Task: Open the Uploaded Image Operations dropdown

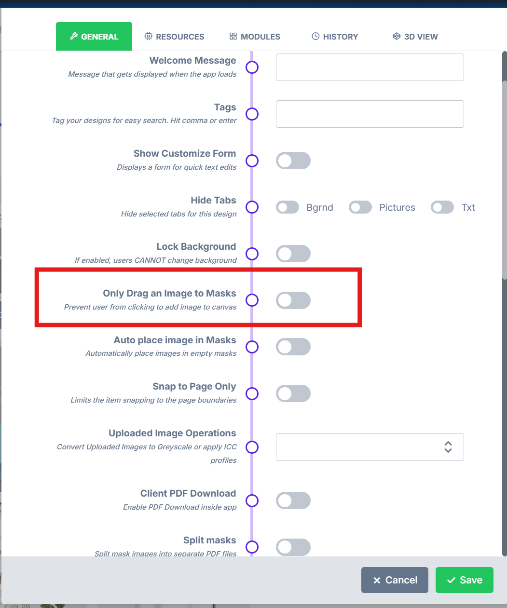Action: click(370, 447)
